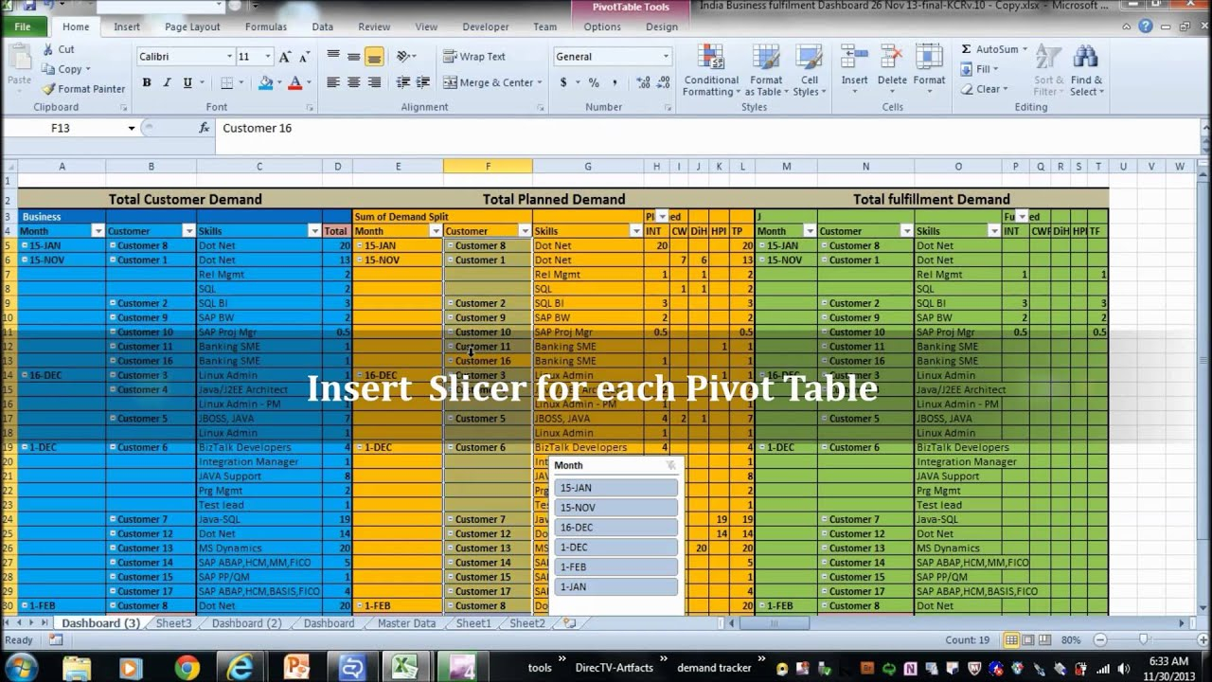Screen dimensions: 1212x682
Task: Open the Fill Color paint bucket
Action: pos(264,83)
